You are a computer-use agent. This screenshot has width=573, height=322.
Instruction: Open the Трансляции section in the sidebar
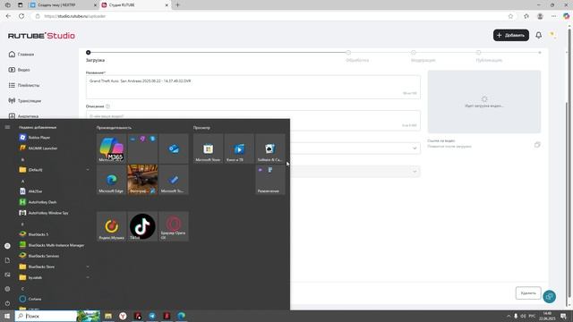[x=25, y=100]
